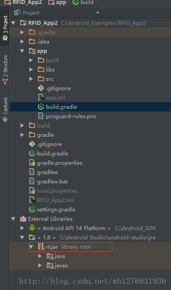Collapse the External Libraries node
The image size is (171, 290).
(x=13, y=219)
